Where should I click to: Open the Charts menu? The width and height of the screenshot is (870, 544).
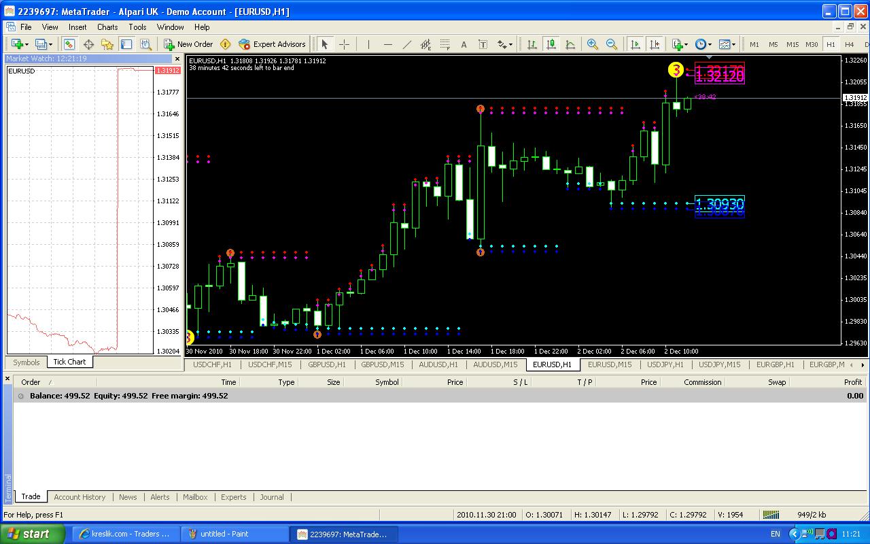(x=107, y=27)
